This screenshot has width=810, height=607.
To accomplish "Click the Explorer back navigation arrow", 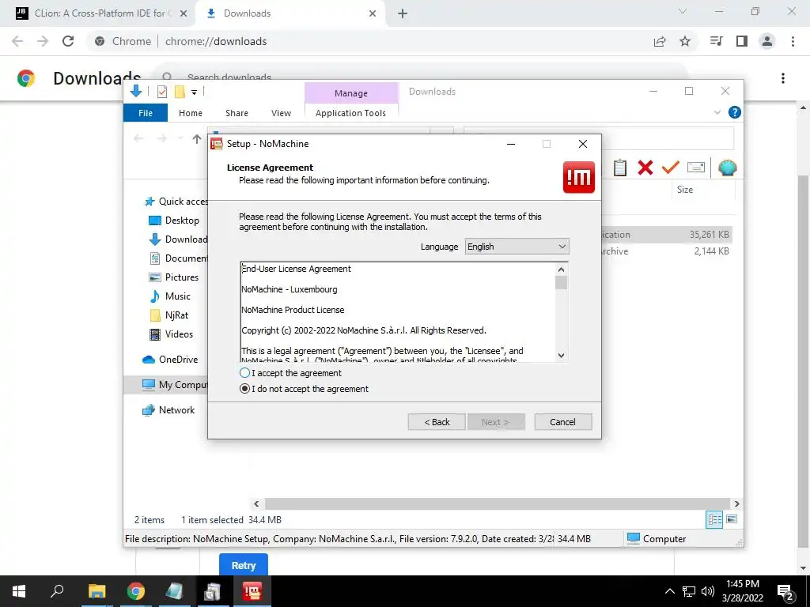I will [138, 138].
